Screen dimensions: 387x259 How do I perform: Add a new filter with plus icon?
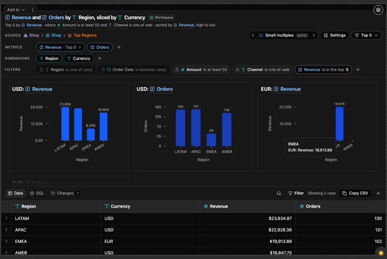(358, 70)
